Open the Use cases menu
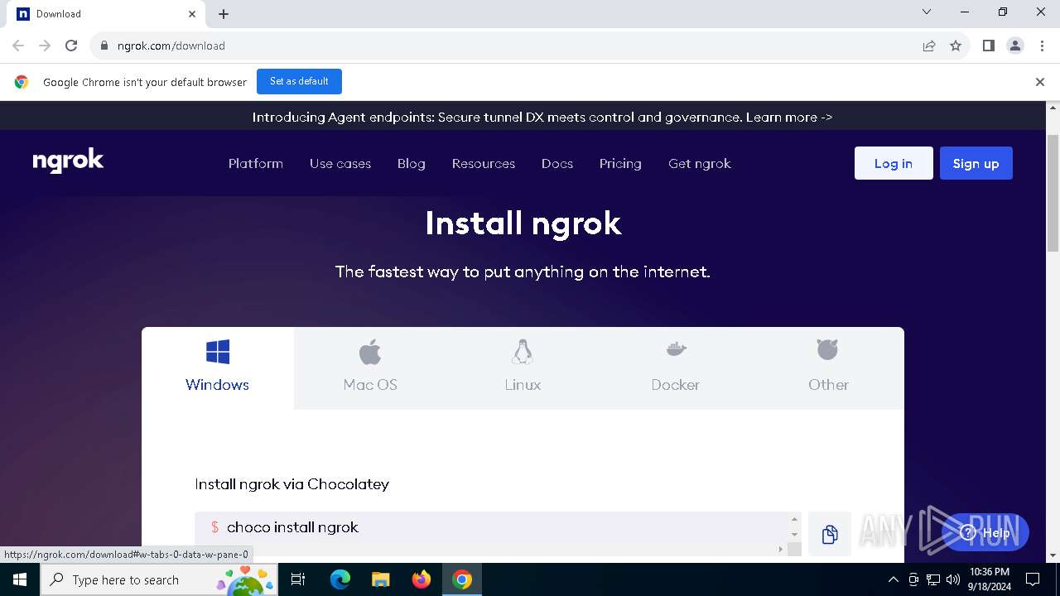The height and width of the screenshot is (596, 1060). (340, 164)
